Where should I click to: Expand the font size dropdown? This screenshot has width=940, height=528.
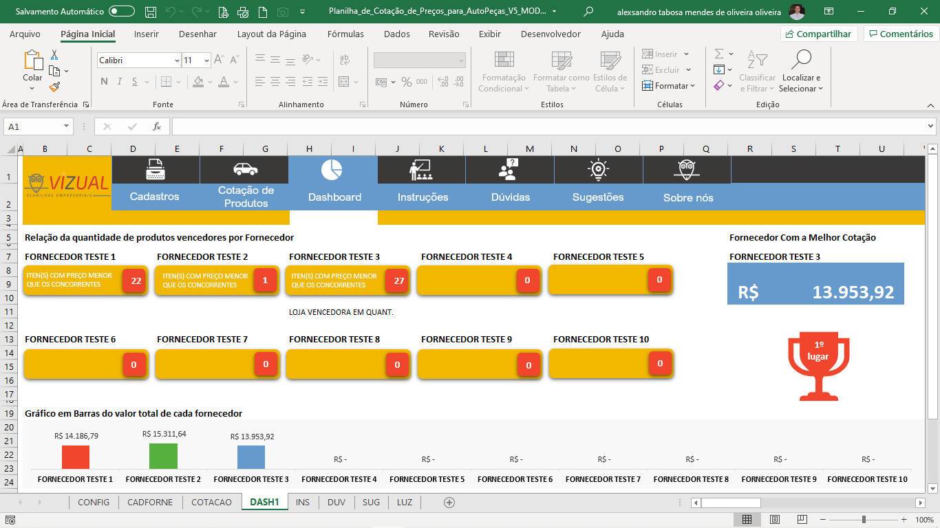pos(206,60)
